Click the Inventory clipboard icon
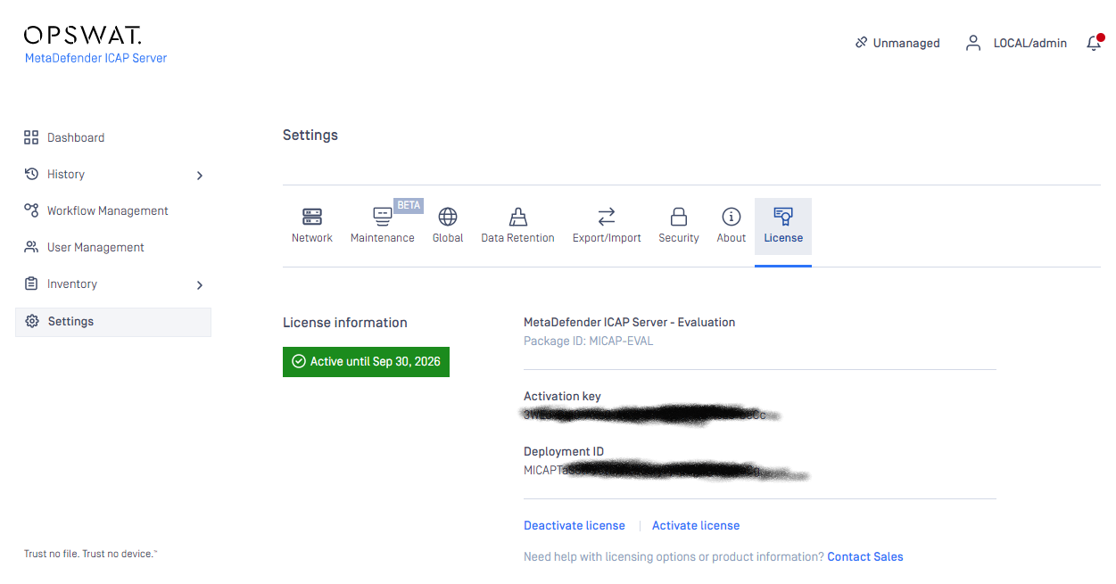Image resolution: width=1116 pixels, height=584 pixels. 31,284
